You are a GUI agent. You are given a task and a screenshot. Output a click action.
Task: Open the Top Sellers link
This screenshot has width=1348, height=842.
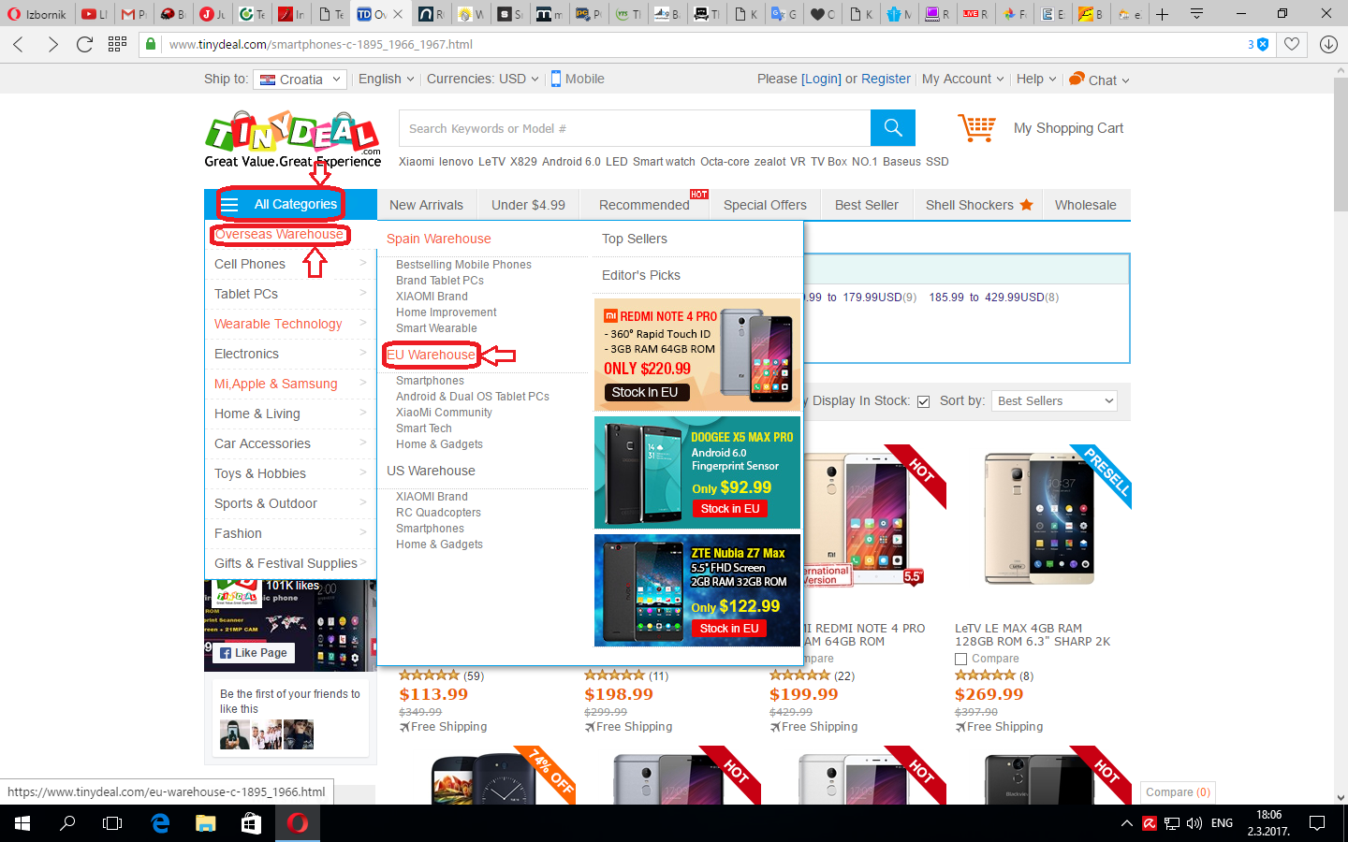(x=635, y=239)
